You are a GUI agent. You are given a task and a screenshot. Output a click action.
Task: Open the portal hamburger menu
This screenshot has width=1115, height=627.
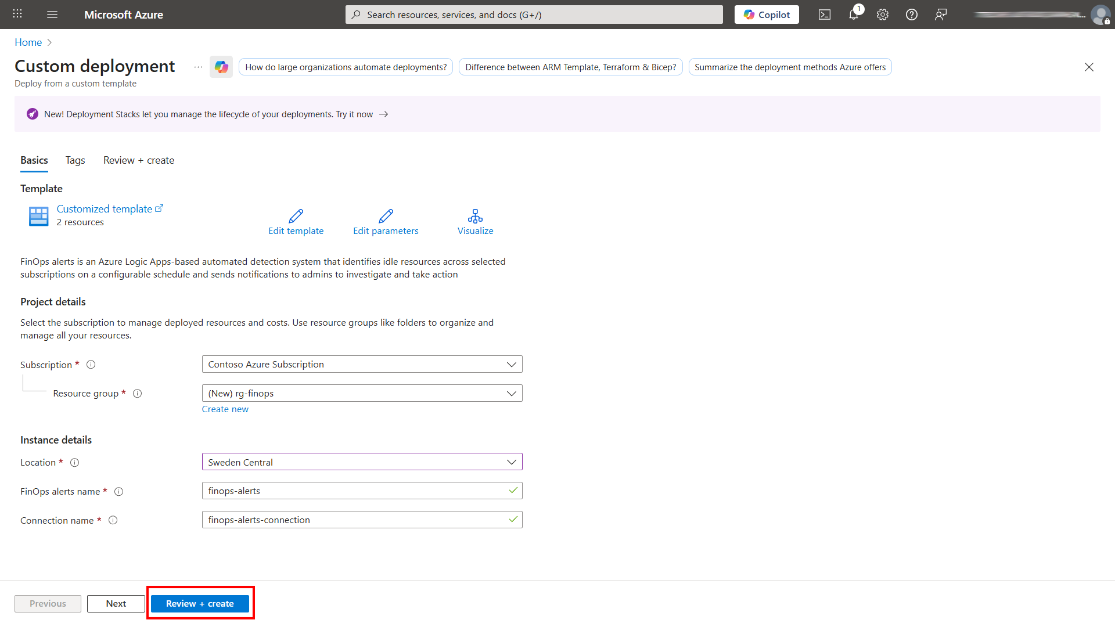(x=52, y=15)
